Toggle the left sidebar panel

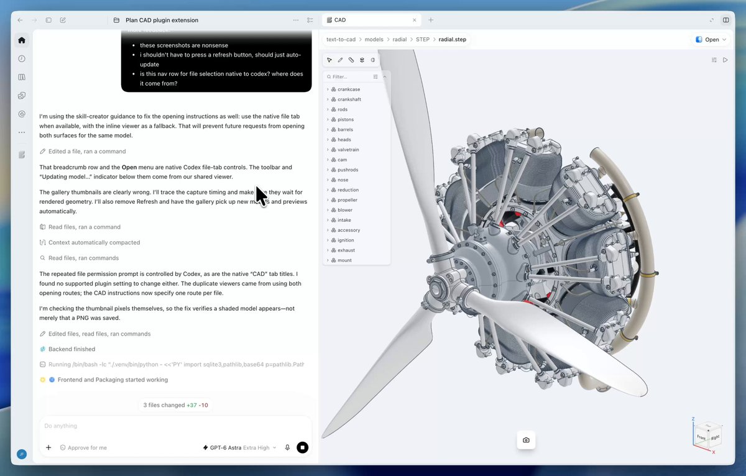pos(48,20)
